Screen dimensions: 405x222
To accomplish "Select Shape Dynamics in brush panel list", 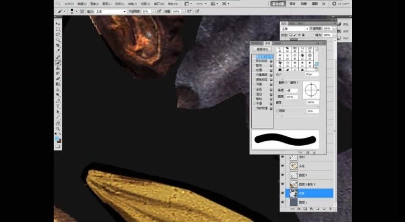I will pos(261,61).
